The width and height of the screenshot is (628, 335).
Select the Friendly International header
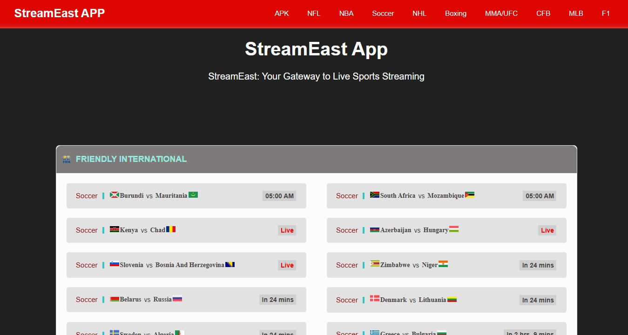click(x=131, y=159)
